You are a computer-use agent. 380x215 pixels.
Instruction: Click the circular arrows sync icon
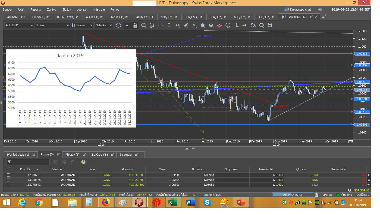pyautogui.click(x=262, y=25)
